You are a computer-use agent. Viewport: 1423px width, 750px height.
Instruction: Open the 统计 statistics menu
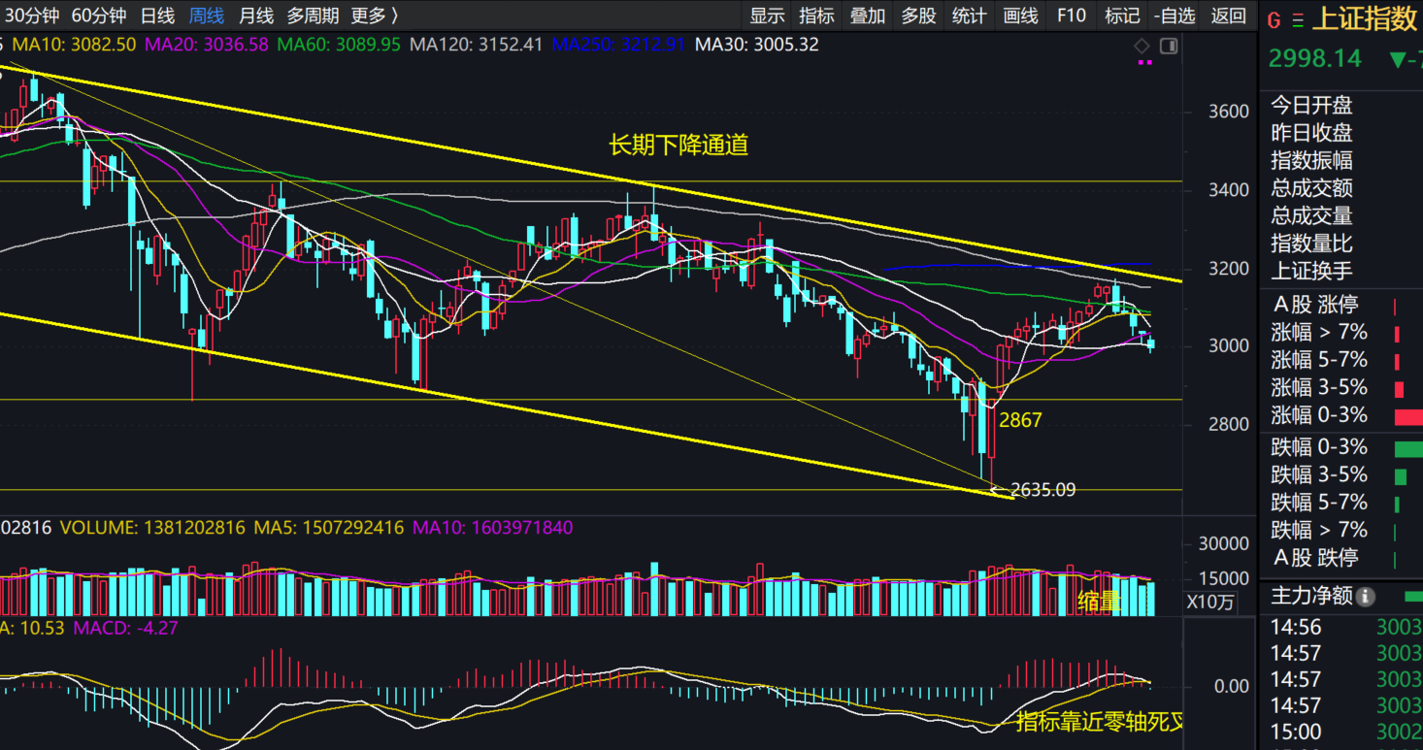click(x=969, y=16)
